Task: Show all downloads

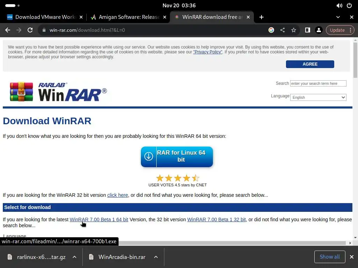Action: (330, 257)
